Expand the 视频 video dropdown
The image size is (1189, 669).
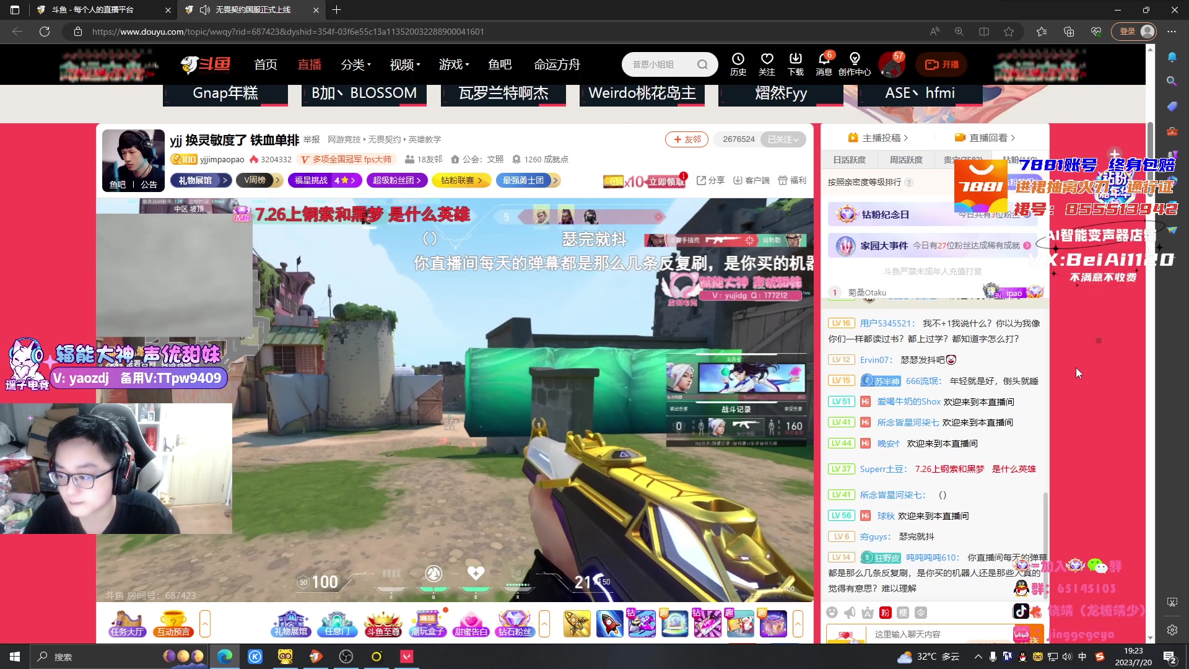405,64
